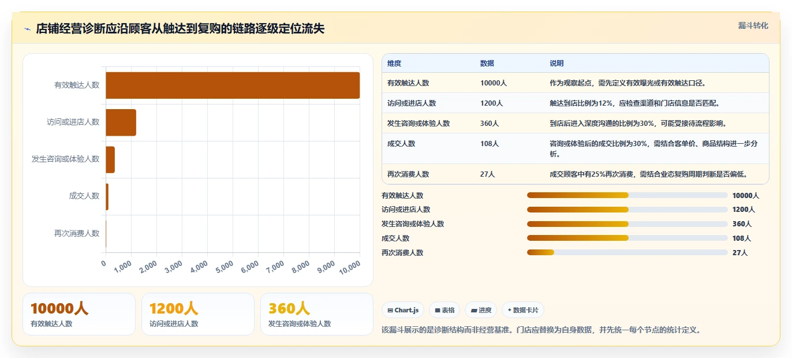Image resolution: width=792 pixels, height=358 pixels.
Task: Click the 发生咨询或体验人数 chart bar
Action: click(110, 159)
